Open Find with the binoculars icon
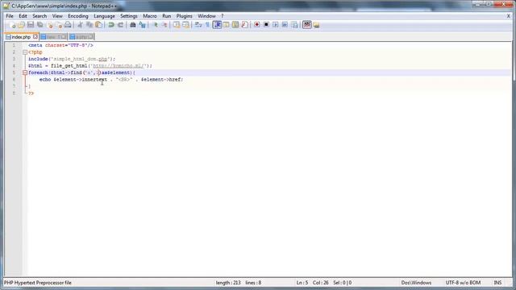 (132, 25)
